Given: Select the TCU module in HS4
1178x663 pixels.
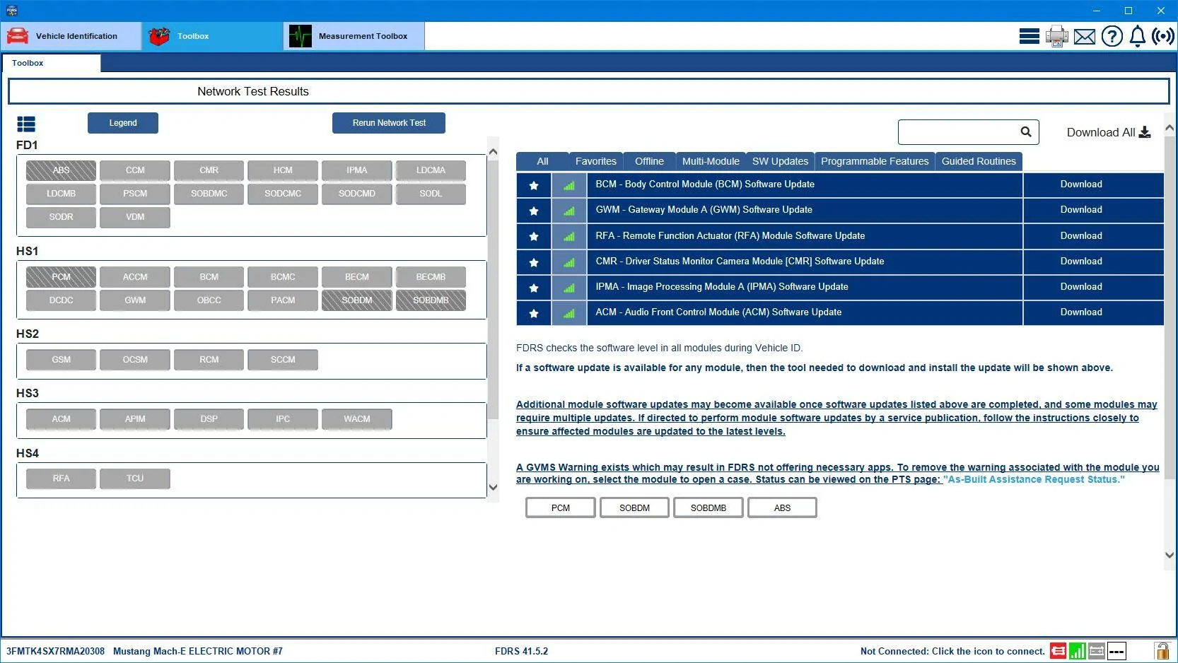Looking at the screenshot, I should 135,479.
